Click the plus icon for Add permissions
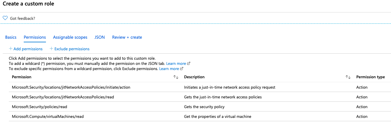This screenshot has width=391, height=127. click(11, 49)
